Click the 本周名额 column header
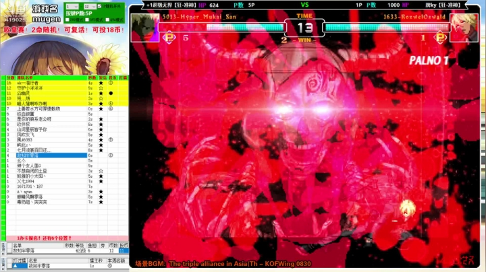 click(x=116, y=261)
